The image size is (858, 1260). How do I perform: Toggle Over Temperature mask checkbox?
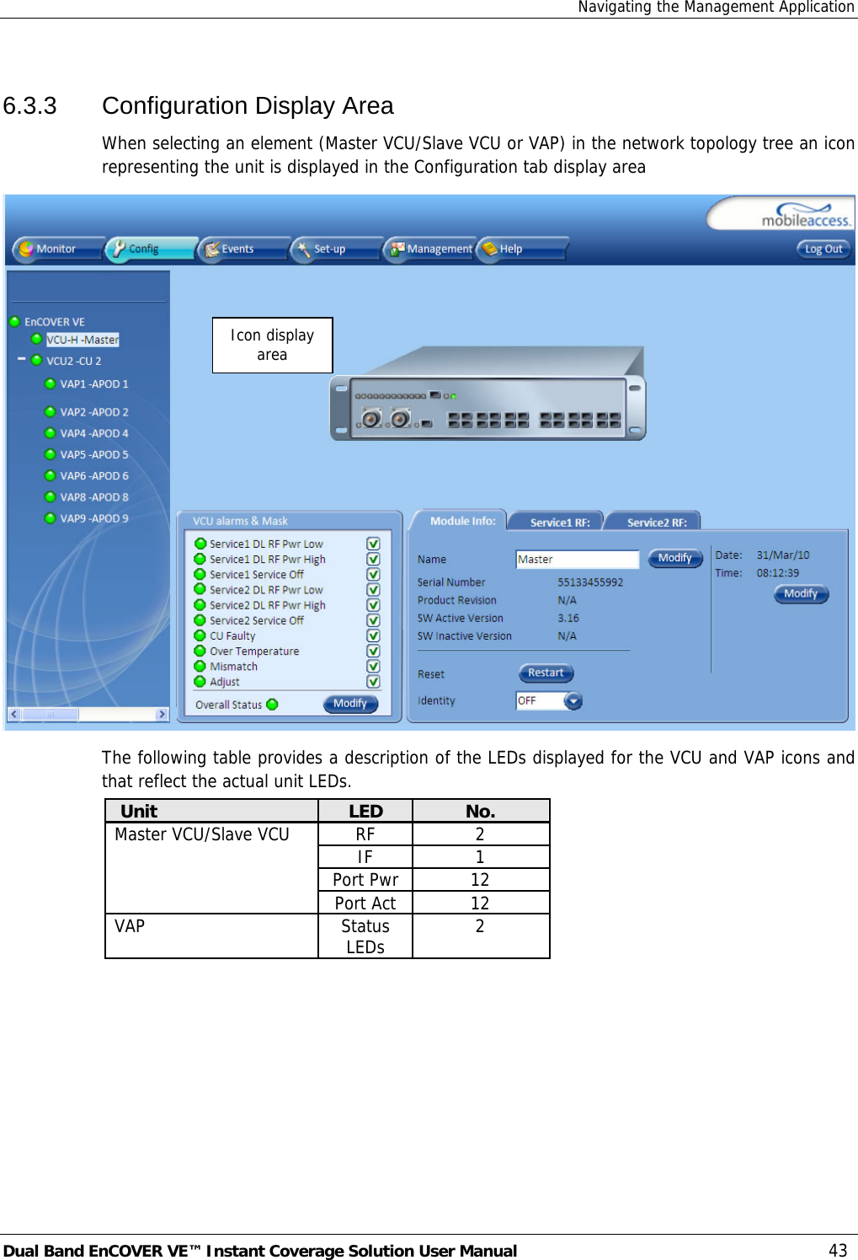click(373, 651)
